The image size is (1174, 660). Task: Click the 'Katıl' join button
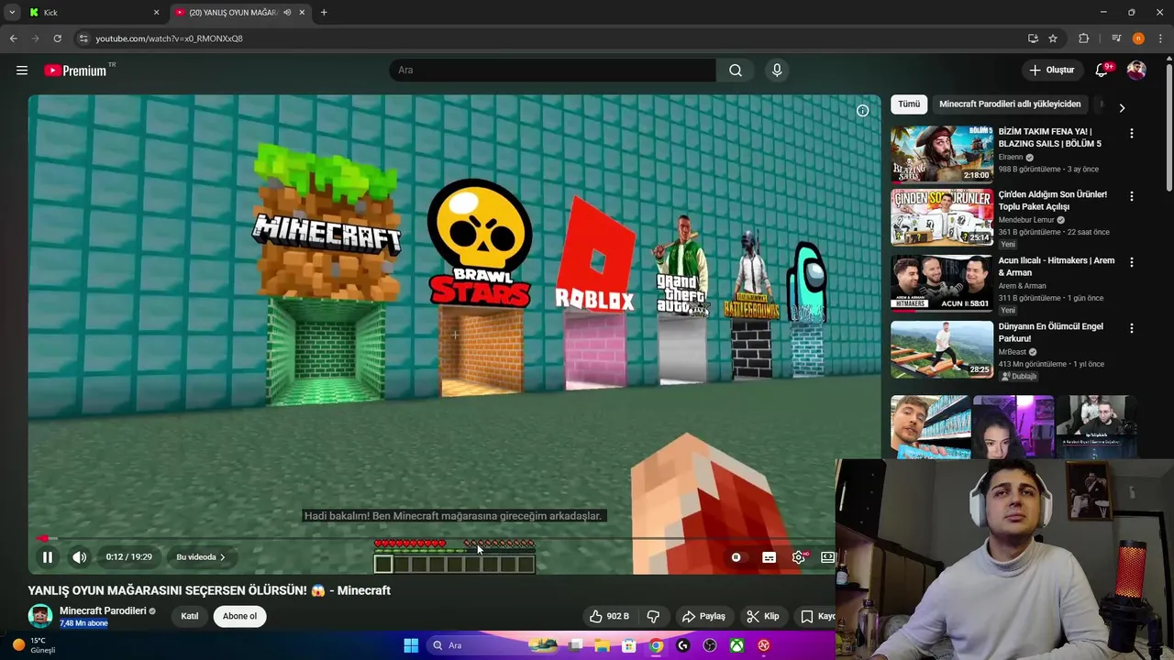190,616
